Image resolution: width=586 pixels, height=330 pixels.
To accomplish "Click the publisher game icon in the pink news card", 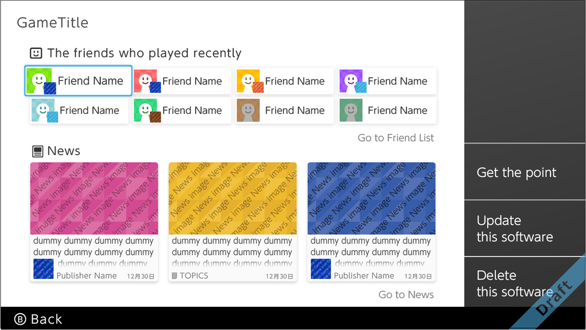I will click(x=44, y=269).
